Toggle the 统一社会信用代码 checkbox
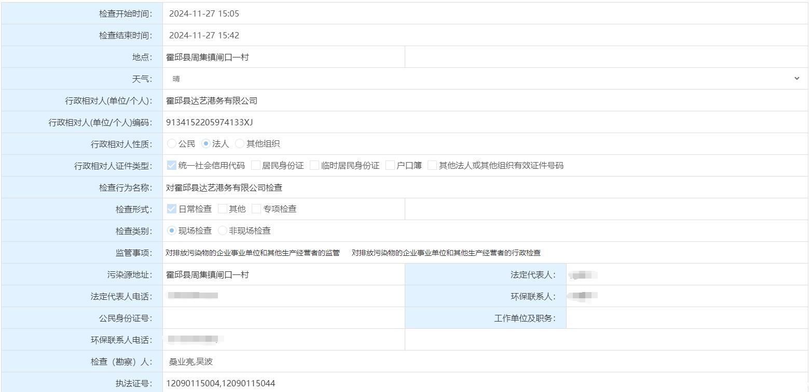812x392 pixels. (172, 166)
